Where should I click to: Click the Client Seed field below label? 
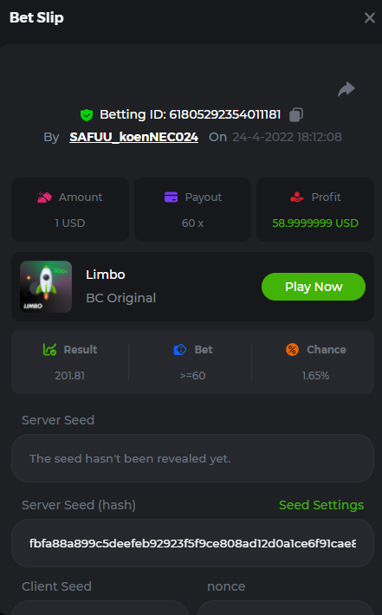coord(100,607)
